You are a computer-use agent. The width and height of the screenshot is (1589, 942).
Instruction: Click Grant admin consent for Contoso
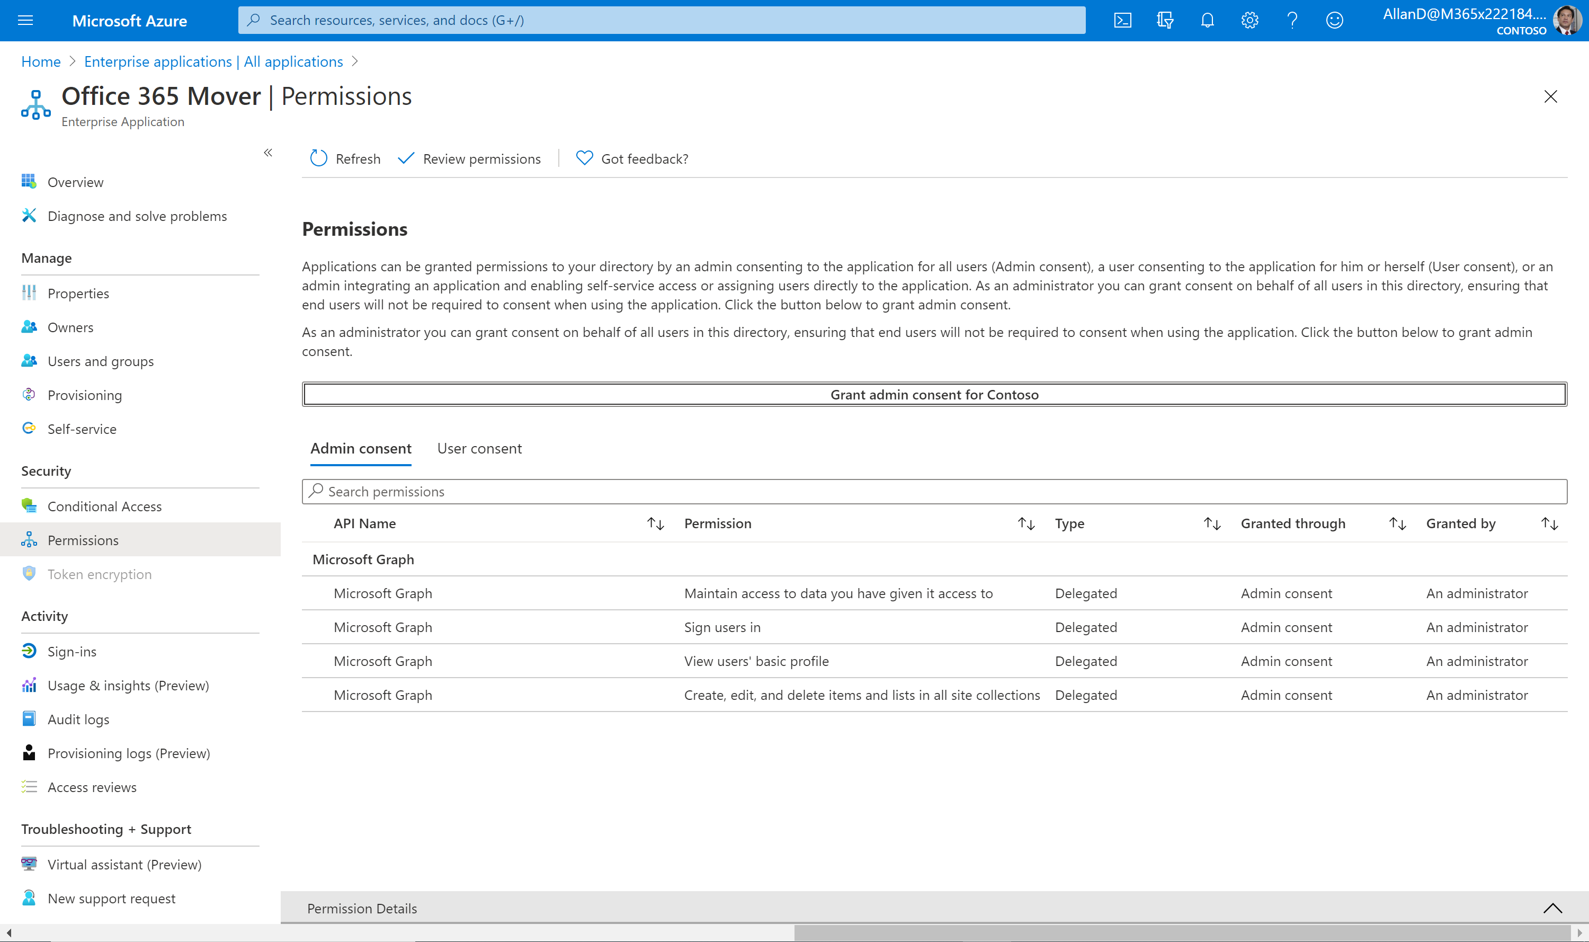[x=934, y=394]
